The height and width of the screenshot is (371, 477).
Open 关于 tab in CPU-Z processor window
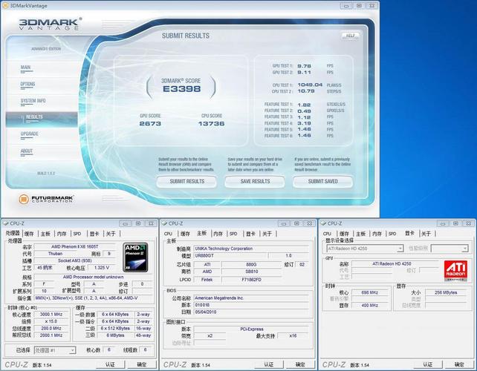111,233
